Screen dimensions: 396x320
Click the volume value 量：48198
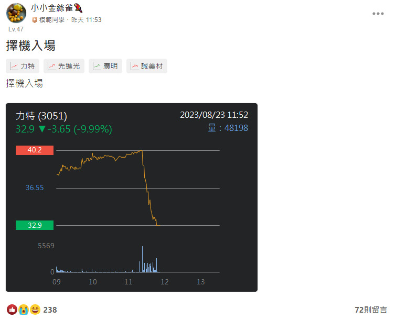228,128
